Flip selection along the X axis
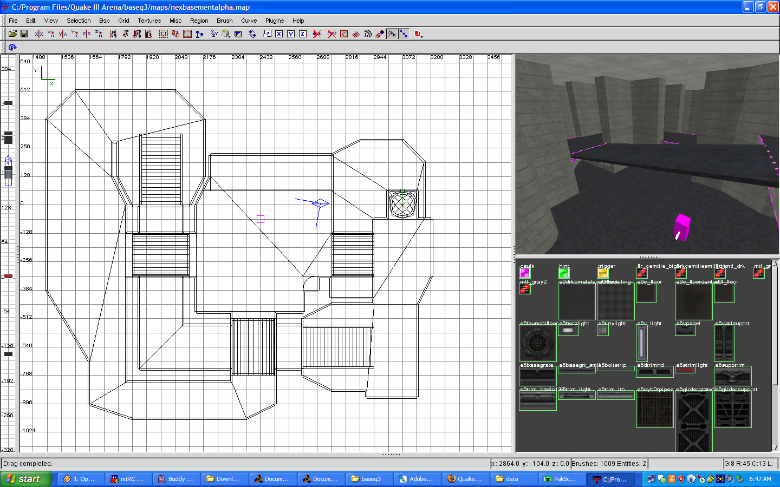 click(39, 34)
